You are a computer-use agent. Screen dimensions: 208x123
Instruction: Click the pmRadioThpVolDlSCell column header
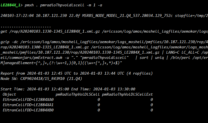click(78, 95)
